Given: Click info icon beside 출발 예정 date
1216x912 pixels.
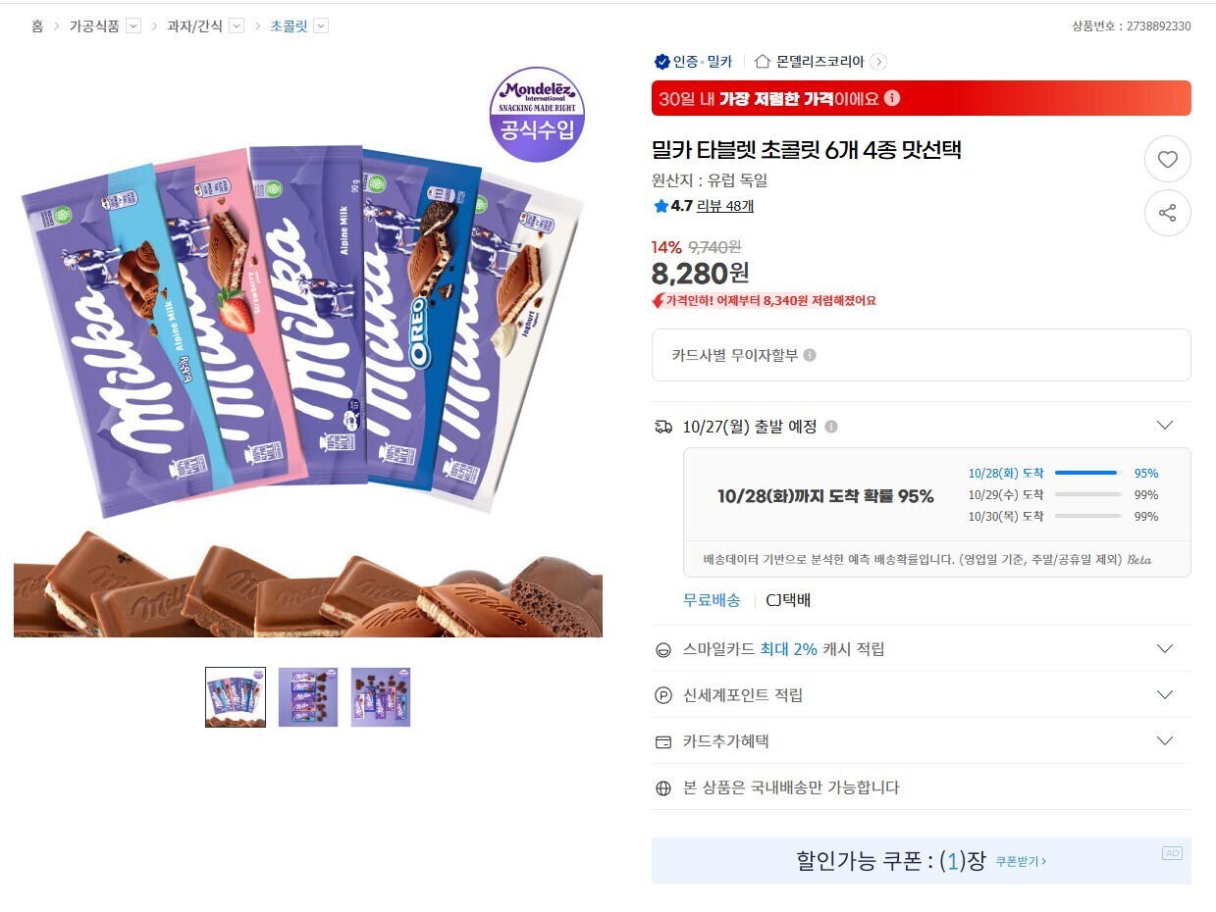Looking at the screenshot, I should pyautogui.click(x=831, y=427).
